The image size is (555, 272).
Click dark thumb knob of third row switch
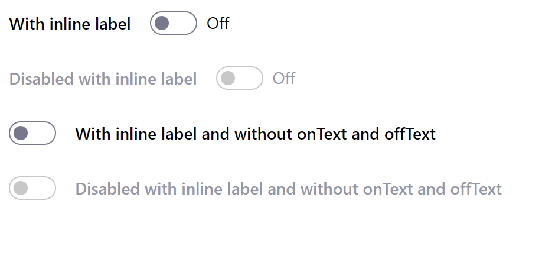point(21,133)
